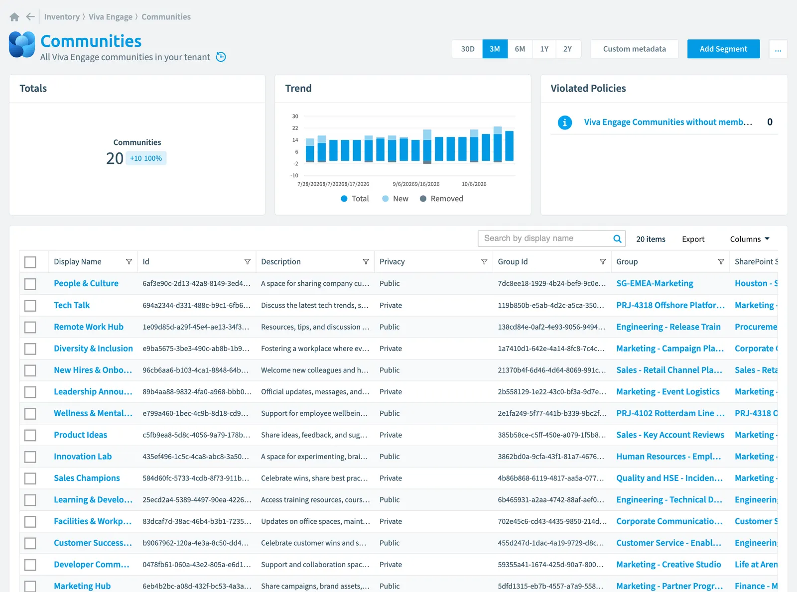Check the Facilities & Workplace row checkbox

tap(30, 522)
